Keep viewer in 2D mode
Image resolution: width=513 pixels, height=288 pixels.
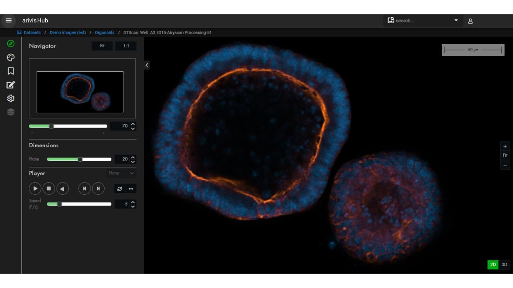pos(493,264)
